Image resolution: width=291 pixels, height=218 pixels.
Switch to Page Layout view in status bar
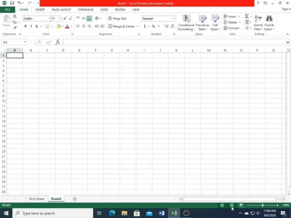tap(232, 205)
